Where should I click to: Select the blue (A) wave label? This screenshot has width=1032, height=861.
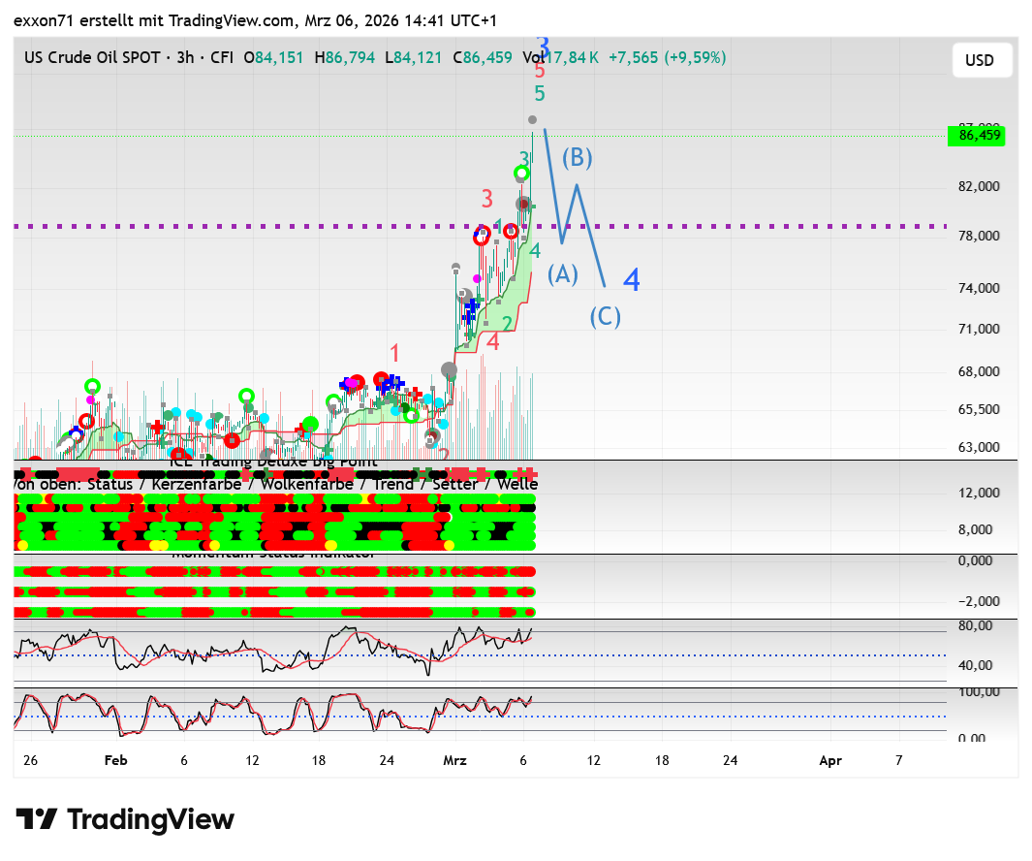tap(563, 274)
